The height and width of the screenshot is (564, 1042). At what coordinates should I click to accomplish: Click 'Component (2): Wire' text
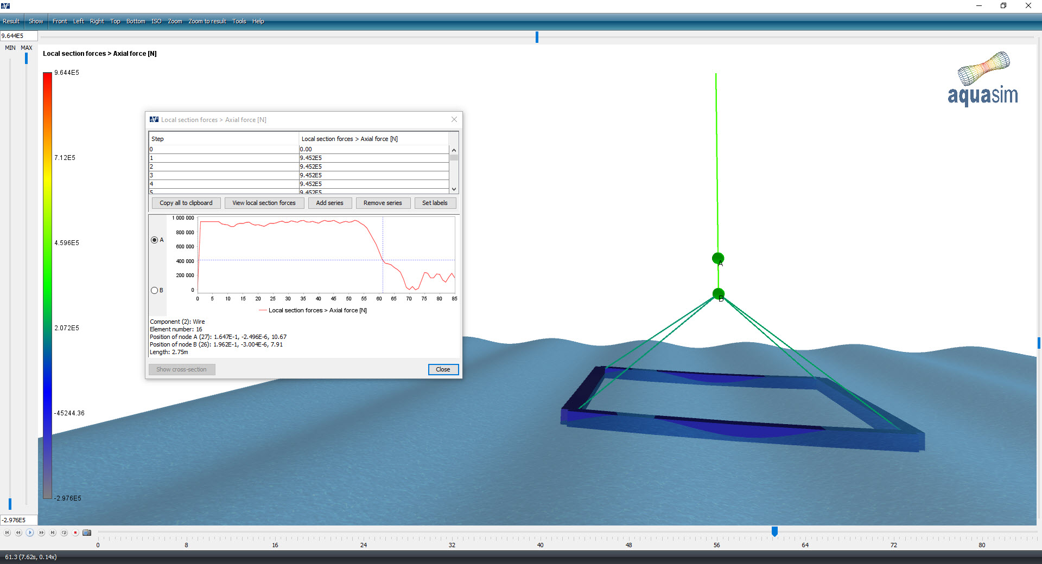tap(177, 322)
